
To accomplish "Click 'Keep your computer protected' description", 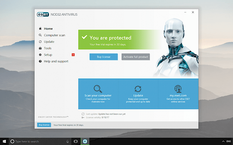I will [138, 100].
